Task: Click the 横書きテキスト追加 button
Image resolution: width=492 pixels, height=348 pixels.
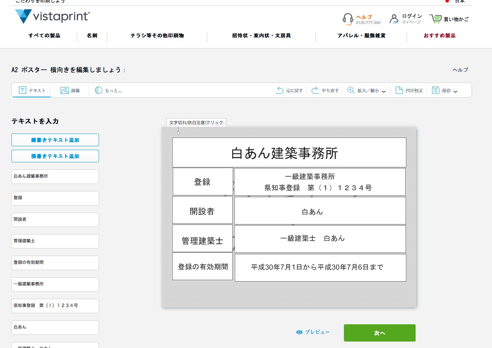Action: pos(55,156)
